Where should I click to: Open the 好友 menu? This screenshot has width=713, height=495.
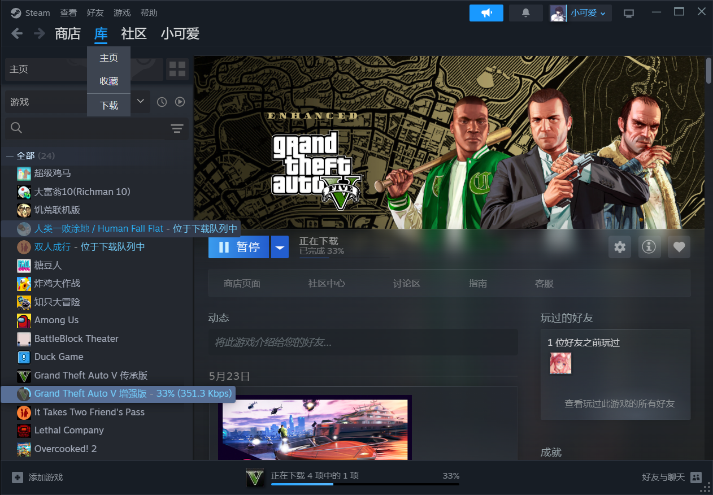95,13
